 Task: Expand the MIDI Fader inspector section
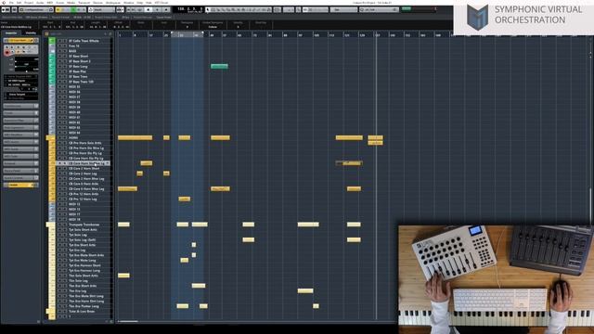20,157
